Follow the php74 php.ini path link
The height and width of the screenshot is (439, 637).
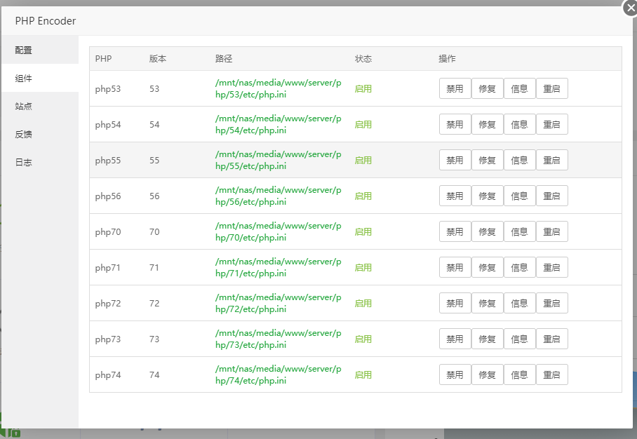tap(279, 374)
